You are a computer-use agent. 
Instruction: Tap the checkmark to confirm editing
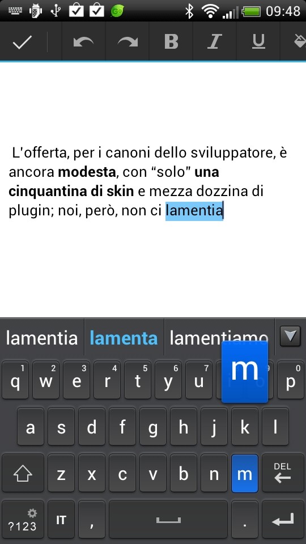tap(23, 42)
